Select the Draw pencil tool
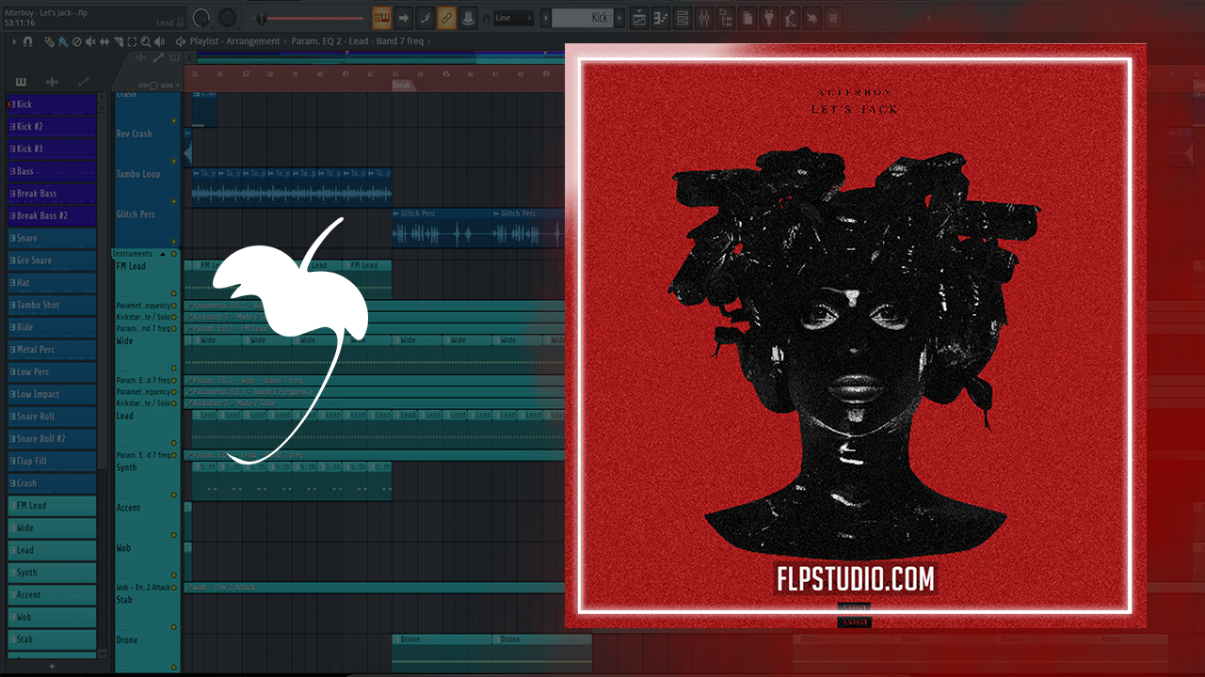Screen dimensions: 1205x677 pyautogui.click(x=49, y=41)
